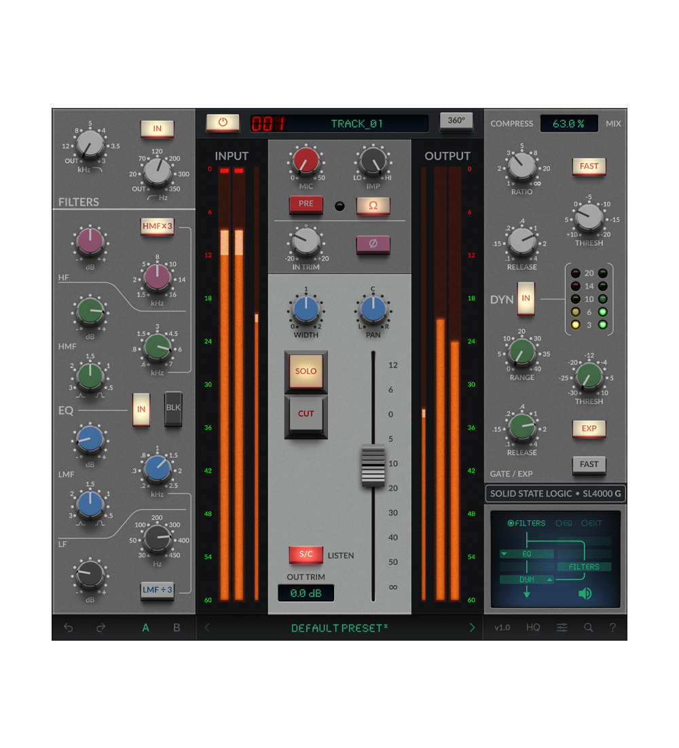
Task: Click the previous preset chevron
Action: (208, 628)
